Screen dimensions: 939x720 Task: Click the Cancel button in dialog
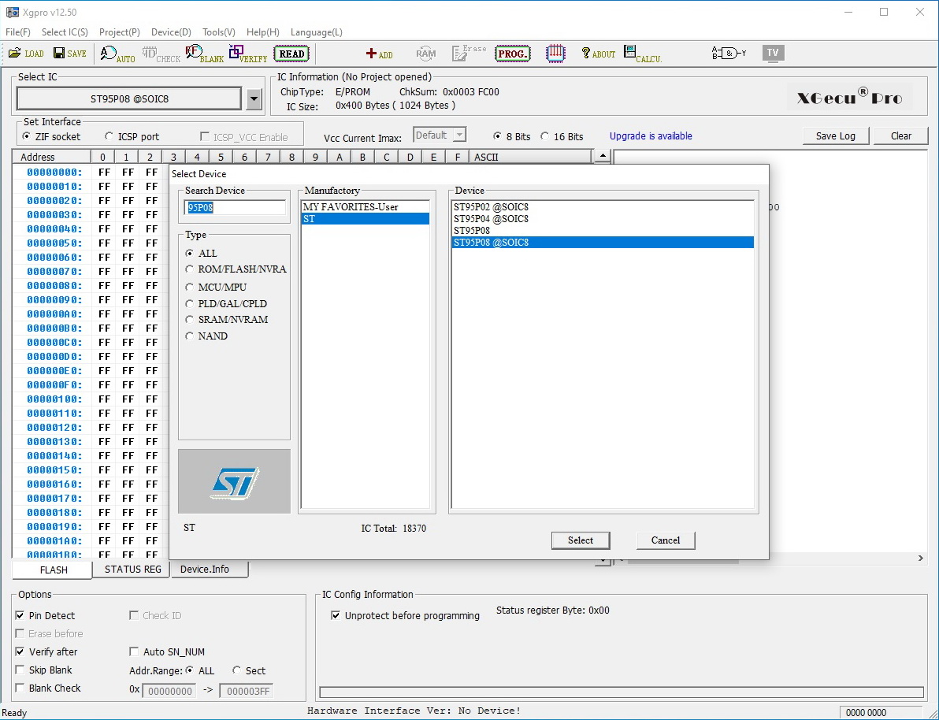coord(665,540)
